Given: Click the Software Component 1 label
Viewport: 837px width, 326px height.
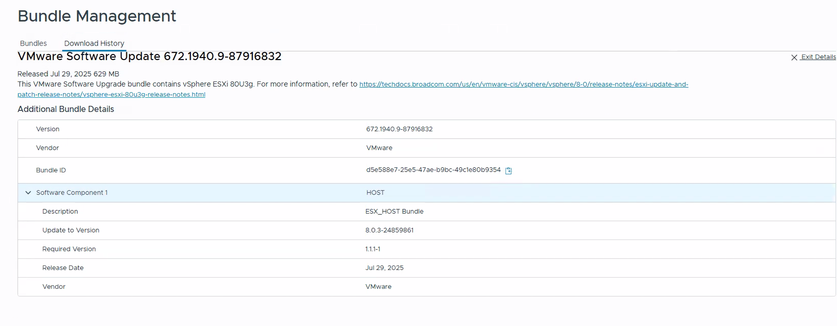Looking at the screenshot, I should [x=72, y=193].
